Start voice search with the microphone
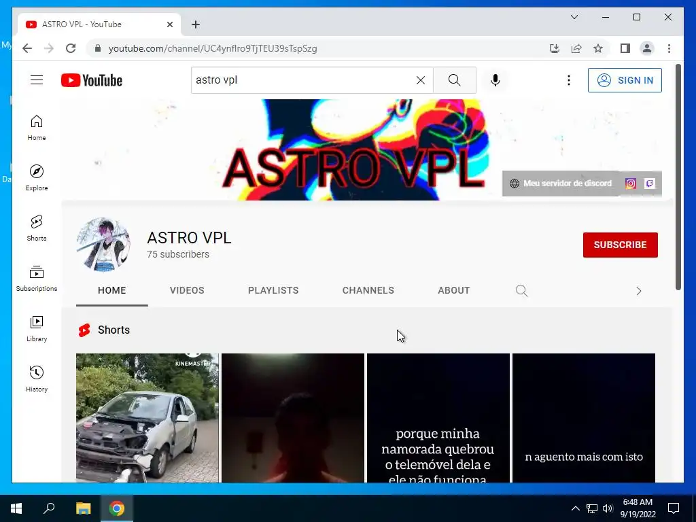This screenshot has height=522, width=696. 495,80
